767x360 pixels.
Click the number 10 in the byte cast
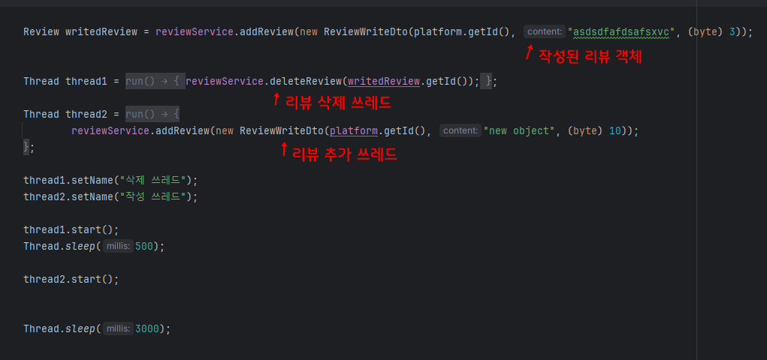coord(615,131)
